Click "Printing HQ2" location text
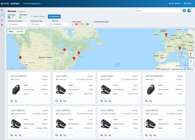Image resolution: width=195 pixels, height=140 pixels. [153, 114]
